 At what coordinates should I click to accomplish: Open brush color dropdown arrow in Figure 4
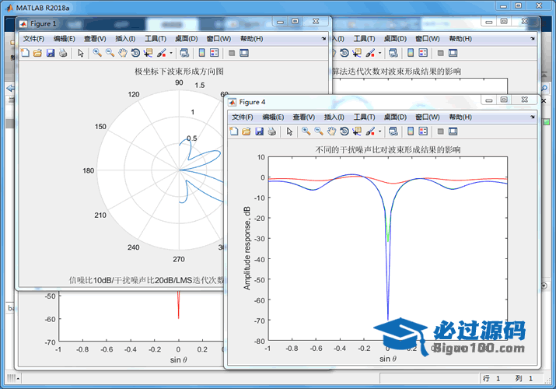click(x=379, y=131)
